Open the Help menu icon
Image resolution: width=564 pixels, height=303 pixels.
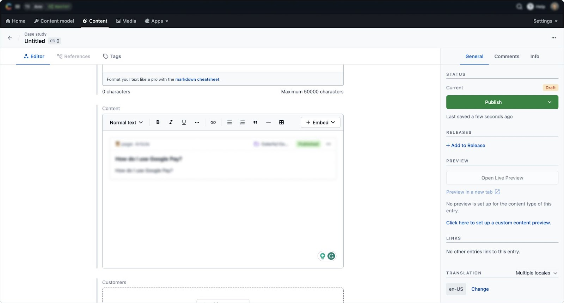[x=531, y=6]
